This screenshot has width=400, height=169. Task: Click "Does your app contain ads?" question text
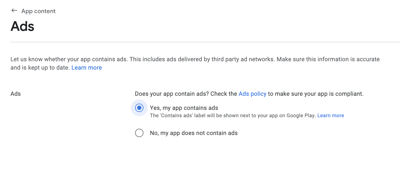(172, 94)
